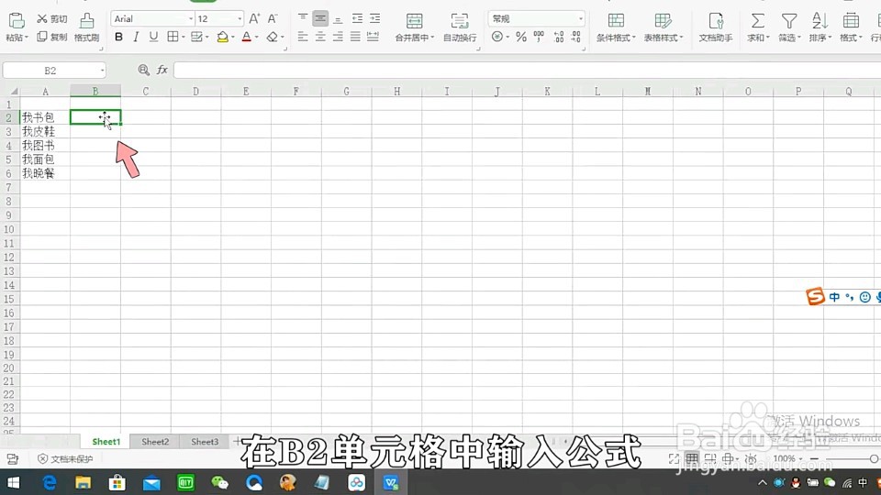Select cell A6 containing 我晚餐
Viewport: 881px width, 495px height.
45,173
